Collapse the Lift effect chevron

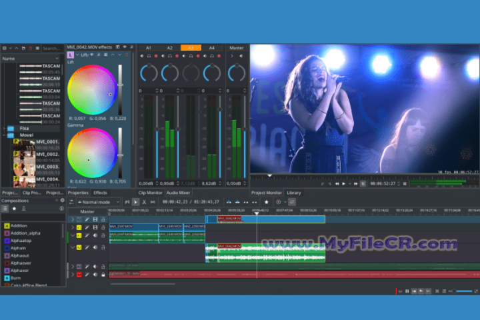coord(77,55)
